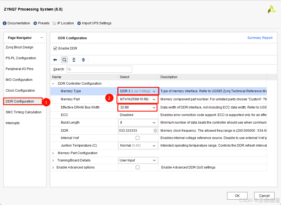Expand Memory Part Configuration section
This screenshot has width=281, height=205.
tap(53, 153)
